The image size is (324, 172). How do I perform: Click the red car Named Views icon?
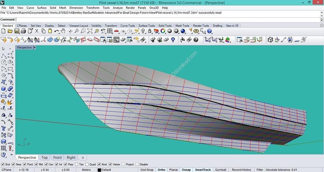coord(116,31)
